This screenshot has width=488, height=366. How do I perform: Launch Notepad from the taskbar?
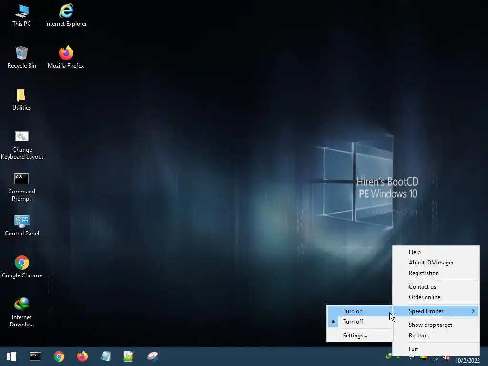pyautogui.click(x=105, y=356)
